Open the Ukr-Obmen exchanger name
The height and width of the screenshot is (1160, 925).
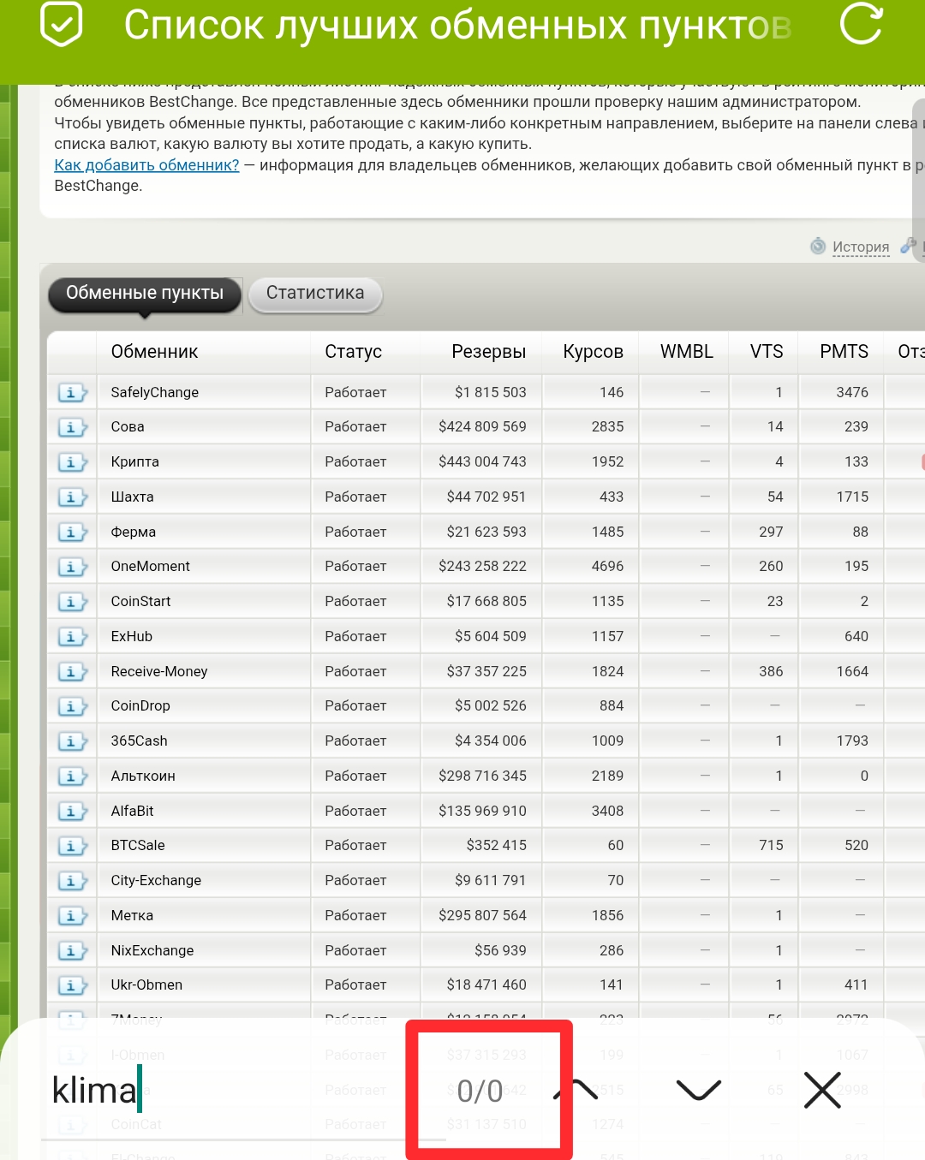point(146,985)
